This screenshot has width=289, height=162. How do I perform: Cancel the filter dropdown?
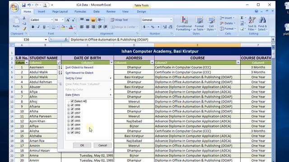[103, 145]
